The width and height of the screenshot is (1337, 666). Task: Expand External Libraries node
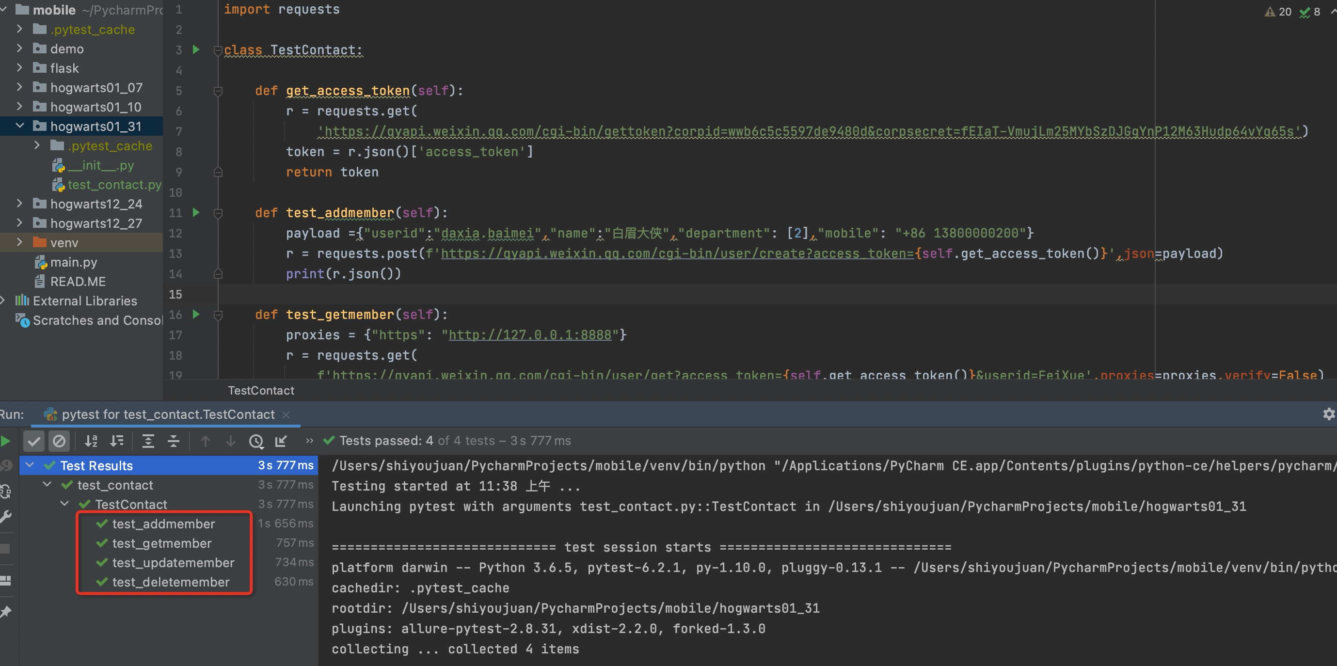point(3,300)
